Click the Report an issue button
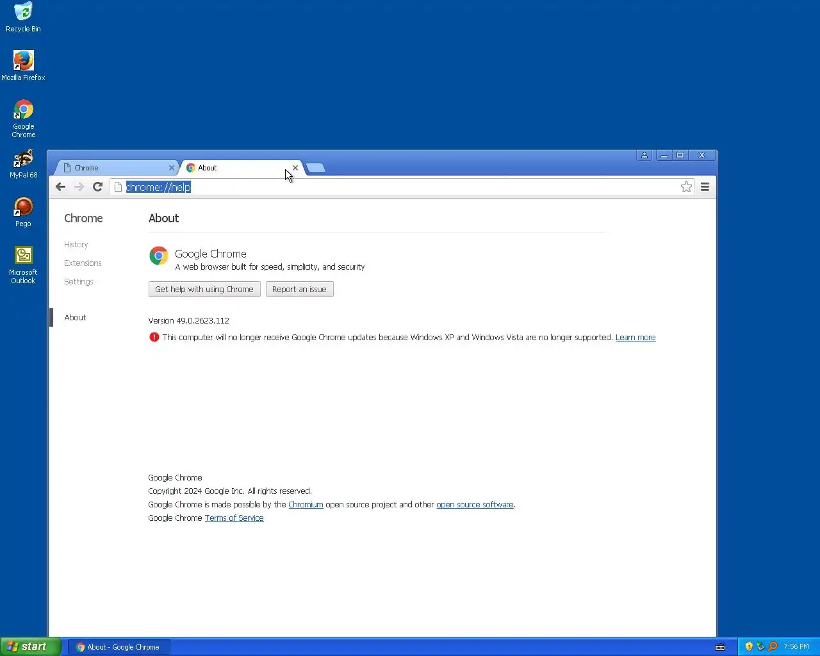 (299, 289)
